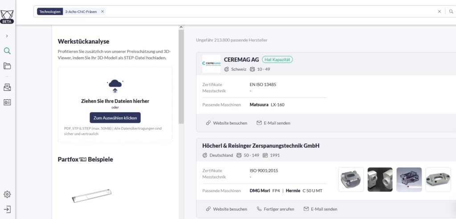Open the folder icon in sidebar
The height and width of the screenshot is (219, 456).
point(7,66)
